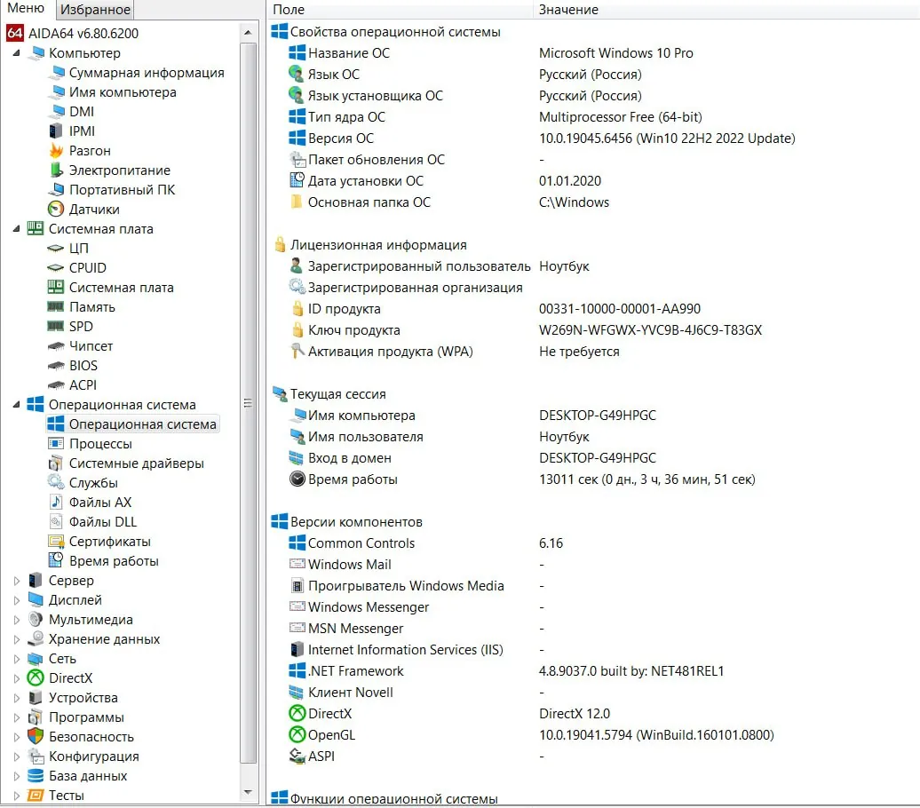The height and width of the screenshot is (808, 920).
Task: Click the Версии компонентов section header
Action: 356,522
